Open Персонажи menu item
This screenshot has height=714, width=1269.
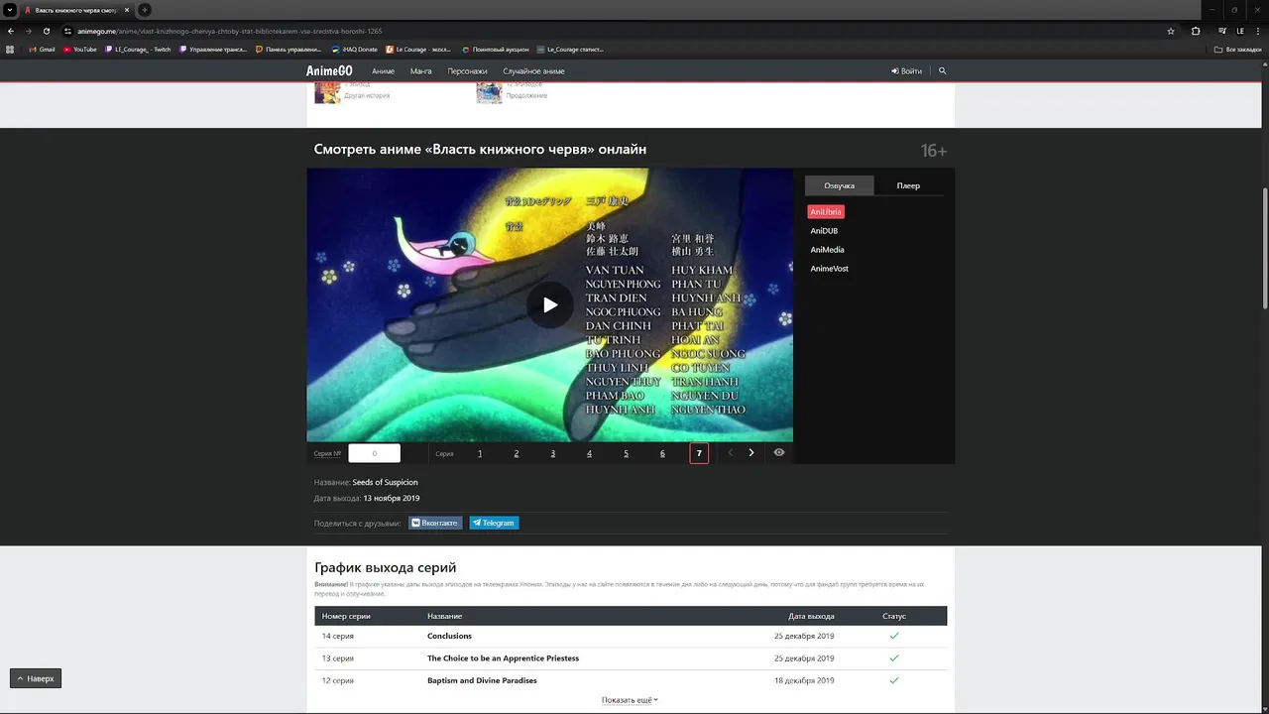pos(467,71)
